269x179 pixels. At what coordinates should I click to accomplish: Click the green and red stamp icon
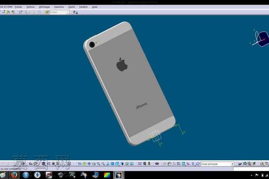point(13,12)
